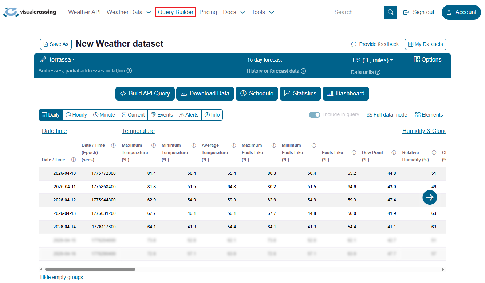Click the Download Data button
Viewport: 485px width, 283px height.
click(x=205, y=94)
